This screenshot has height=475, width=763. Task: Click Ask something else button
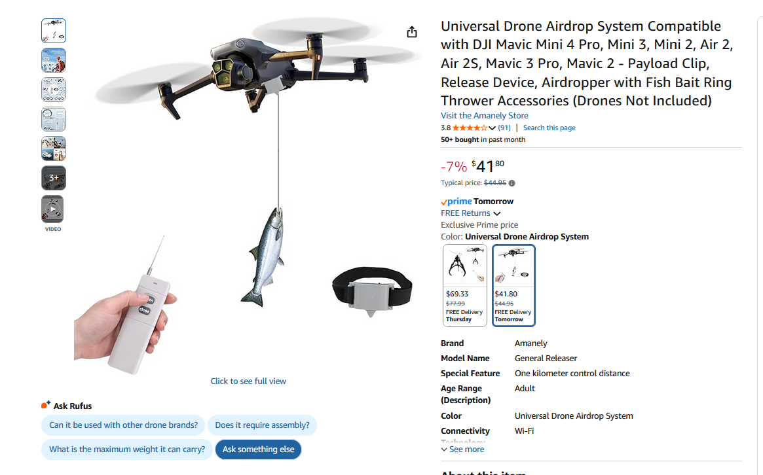click(x=259, y=449)
